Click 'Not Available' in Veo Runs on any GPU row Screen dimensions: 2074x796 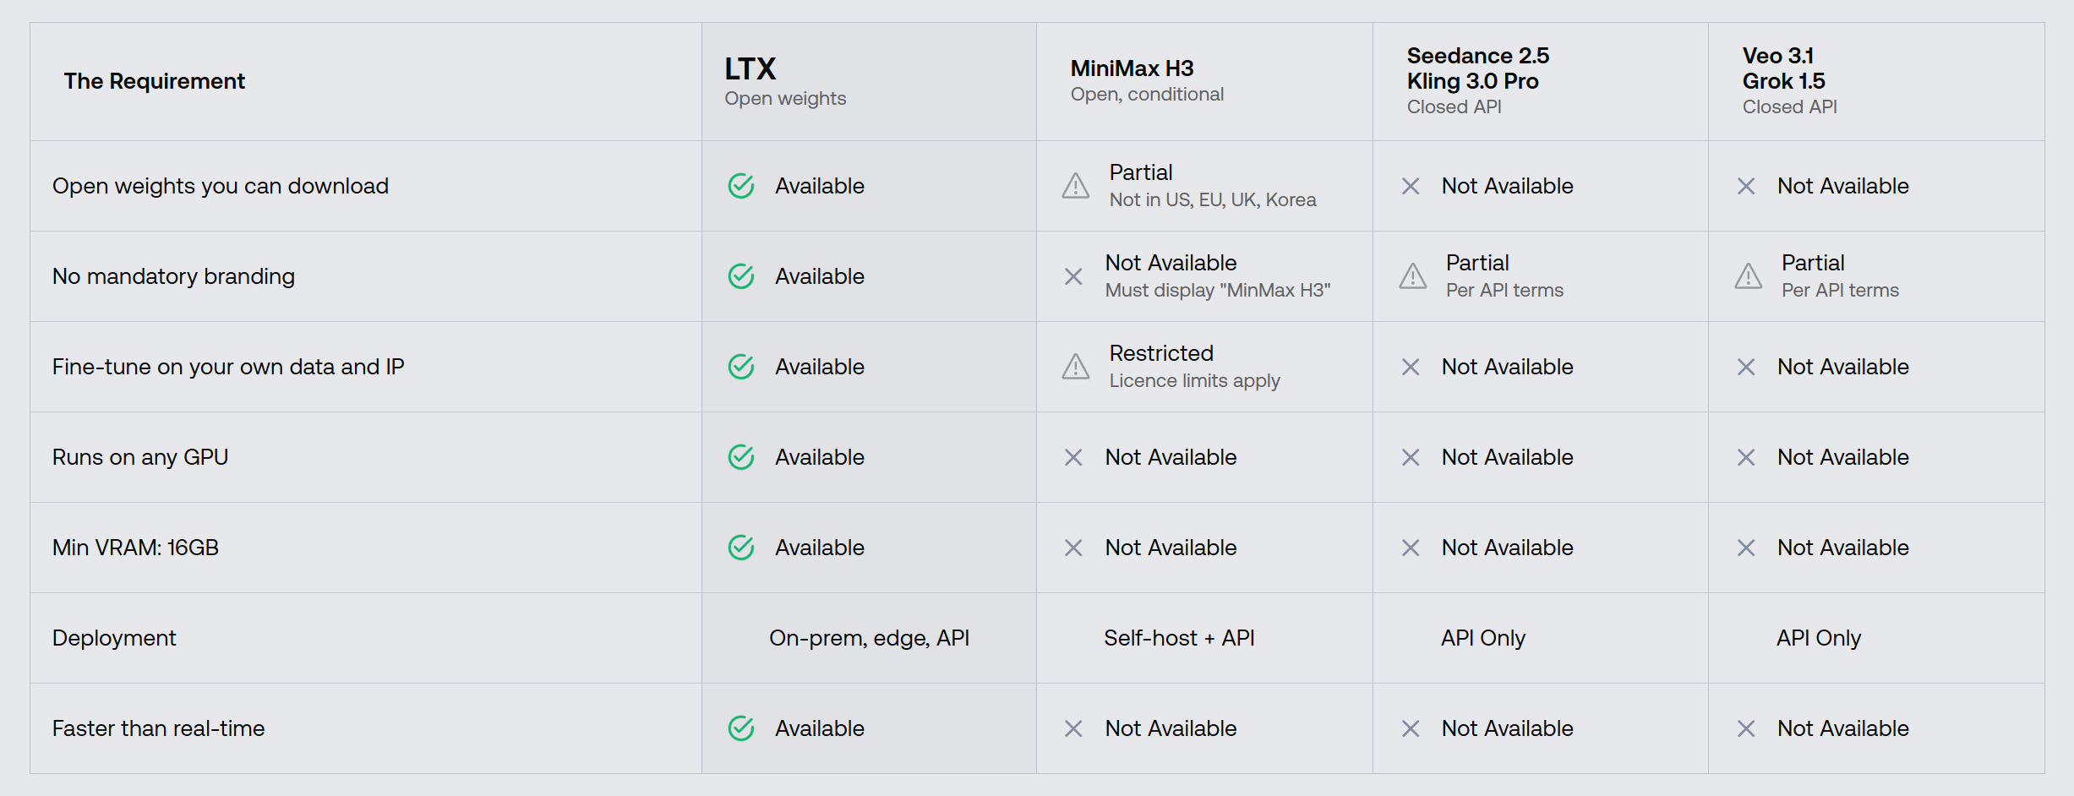point(1843,457)
